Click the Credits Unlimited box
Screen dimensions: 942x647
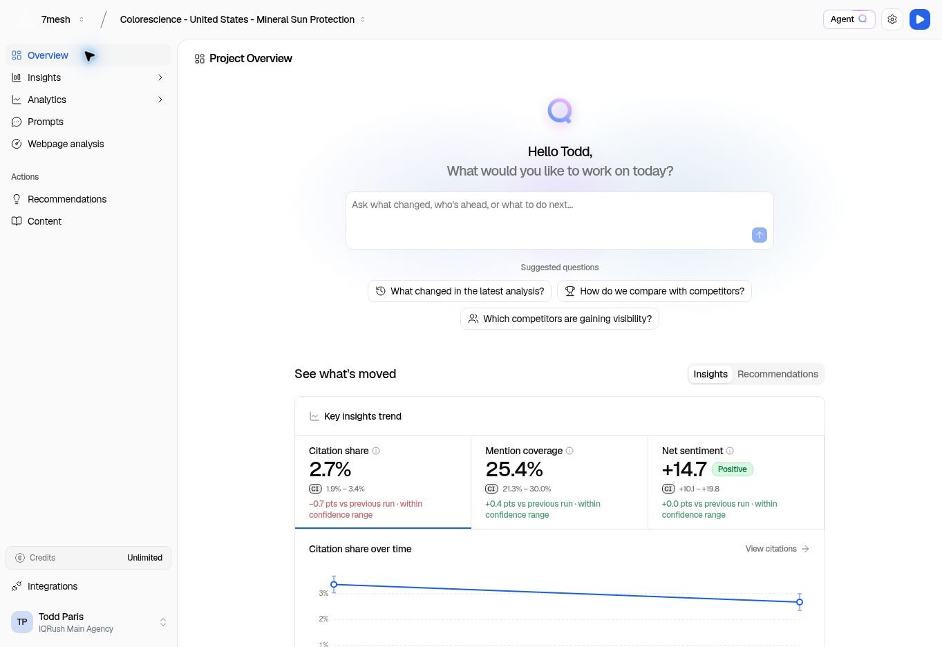point(88,558)
